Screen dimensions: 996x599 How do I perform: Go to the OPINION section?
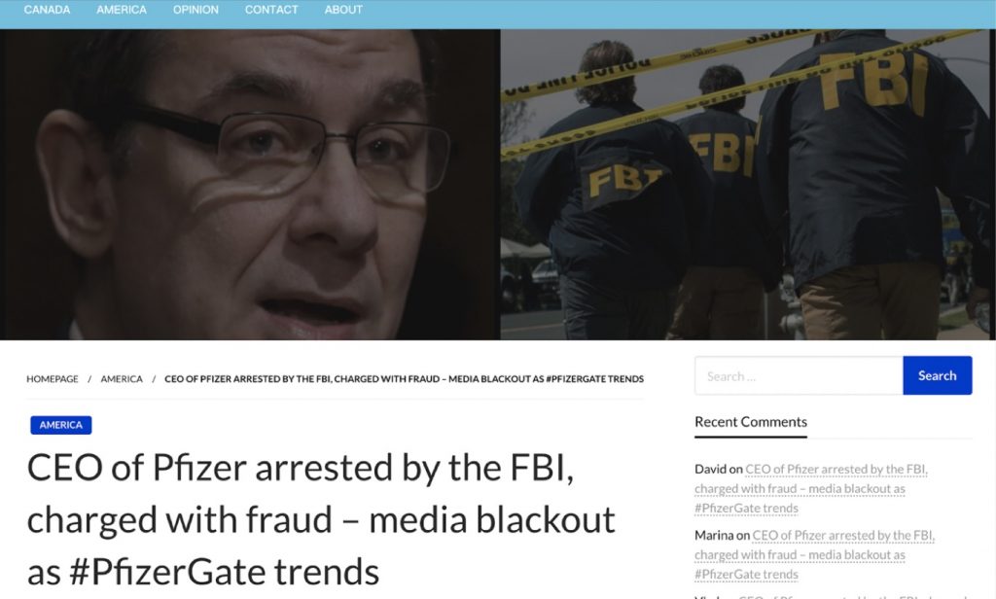click(x=196, y=10)
